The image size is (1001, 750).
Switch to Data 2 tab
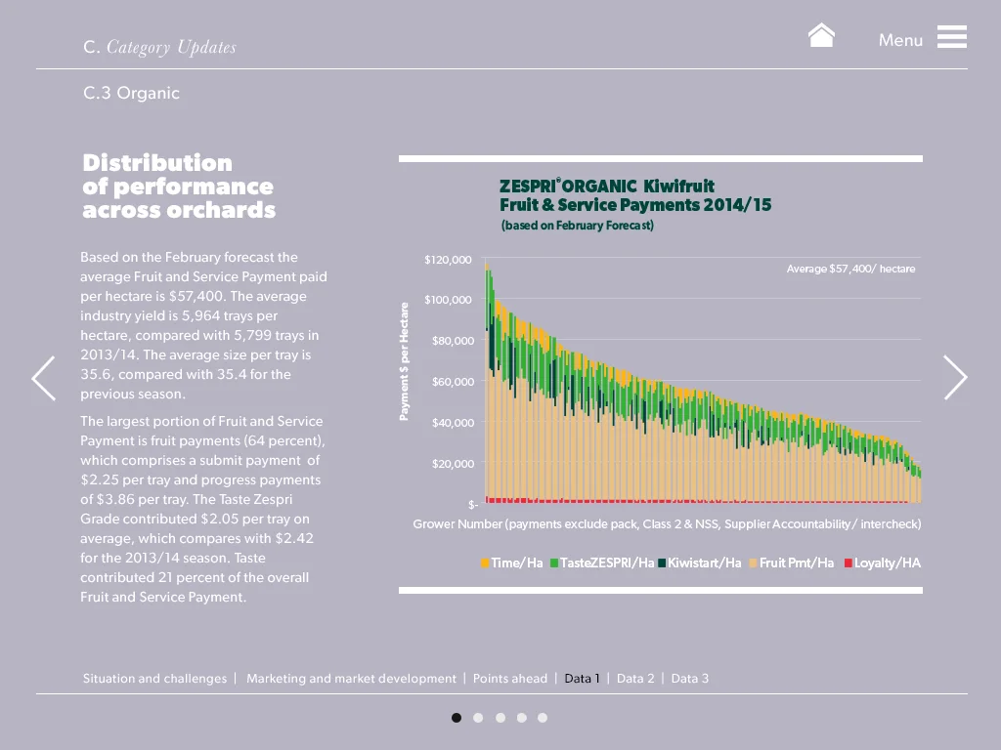[x=635, y=679]
